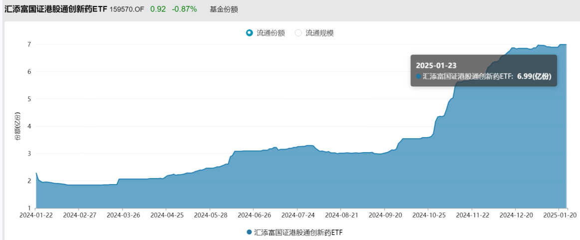Click x-axis date 2024-01-22
Screen dimensions: 580x240
click(x=35, y=214)
